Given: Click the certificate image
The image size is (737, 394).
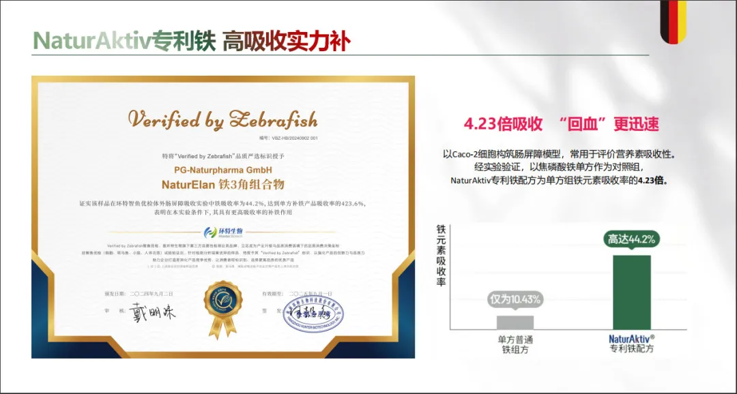Looking at the screenshot, I should [223, 217].
